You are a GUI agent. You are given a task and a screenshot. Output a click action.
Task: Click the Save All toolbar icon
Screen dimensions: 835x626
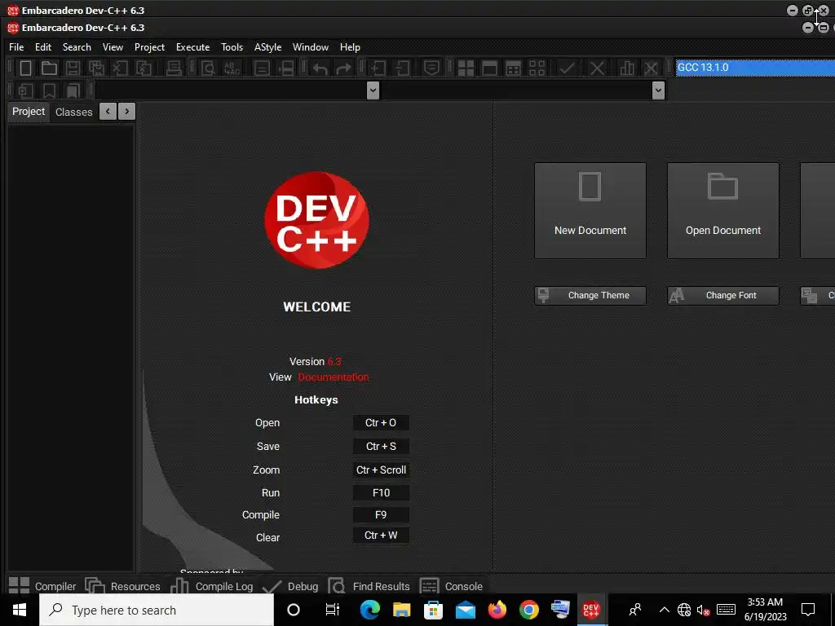coord(96,68)
